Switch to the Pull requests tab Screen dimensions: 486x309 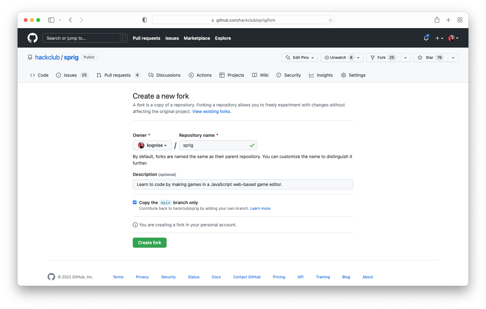117,75
